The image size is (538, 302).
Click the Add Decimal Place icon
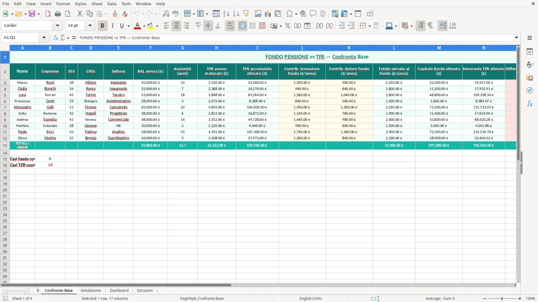[x=319, y=26]
